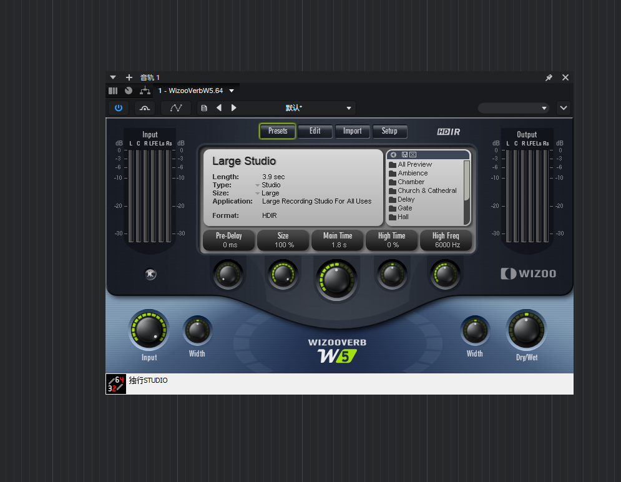Toggle the plugin power bypass button
Screen dimensions: 621x482
coord(119,108)
